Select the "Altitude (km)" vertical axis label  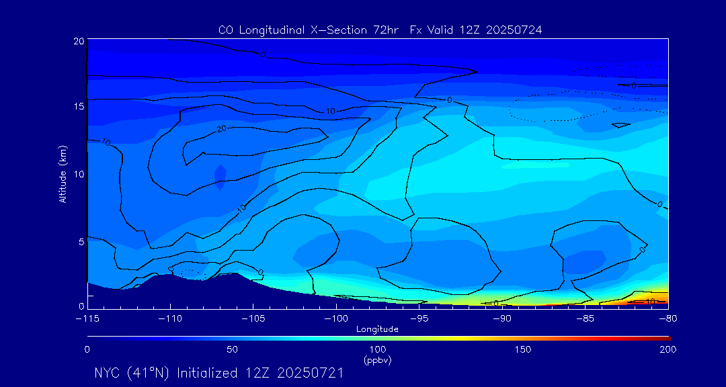click(x=63, y=174)
